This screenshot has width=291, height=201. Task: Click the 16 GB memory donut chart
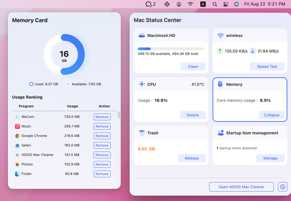64,54
